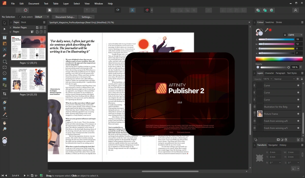Hide the Fresh from winning a/6 layer
This screenshot has width=305, height=178.
[x=298, y=121]
